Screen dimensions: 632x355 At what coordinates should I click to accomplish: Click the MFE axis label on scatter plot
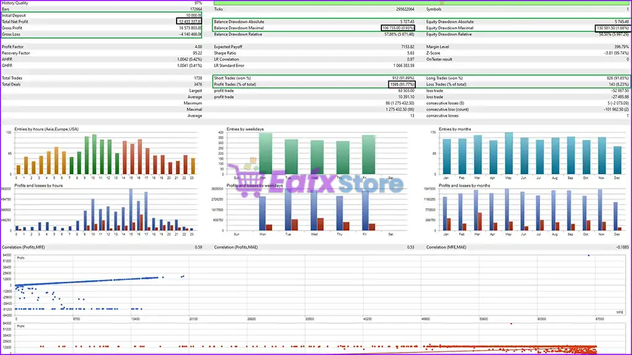click(x=620, y=312)
